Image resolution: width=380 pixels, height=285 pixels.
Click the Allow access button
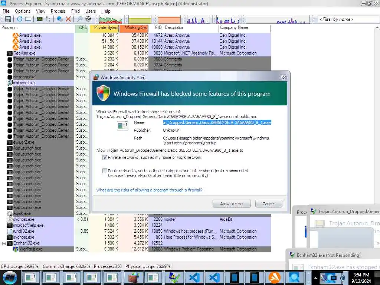coord(232,204)
